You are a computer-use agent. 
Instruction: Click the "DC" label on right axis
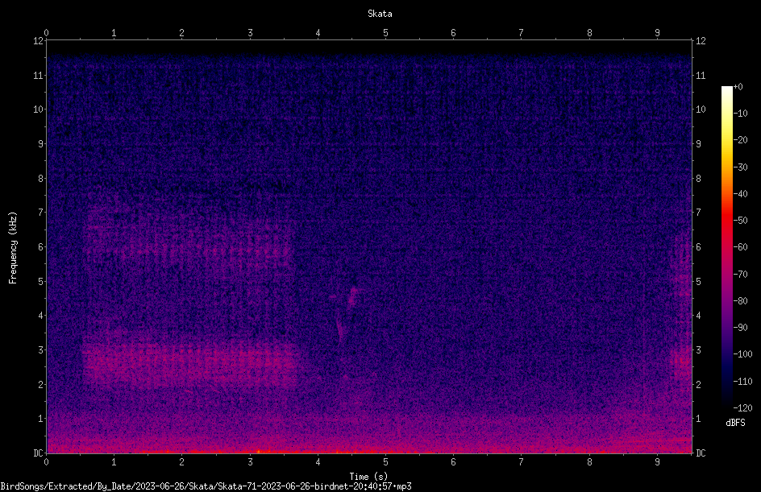[x=701, y=453]
